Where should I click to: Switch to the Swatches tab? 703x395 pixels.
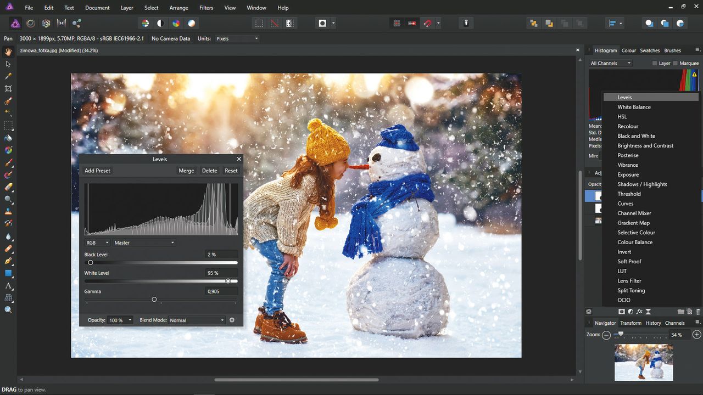pos(650,50)
